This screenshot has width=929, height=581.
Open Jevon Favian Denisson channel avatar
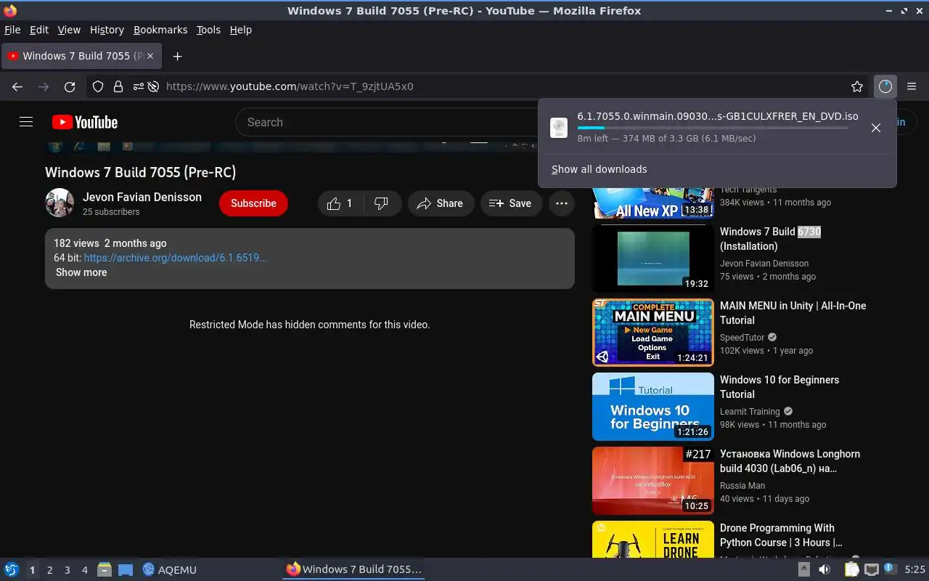tap(60, 203)
